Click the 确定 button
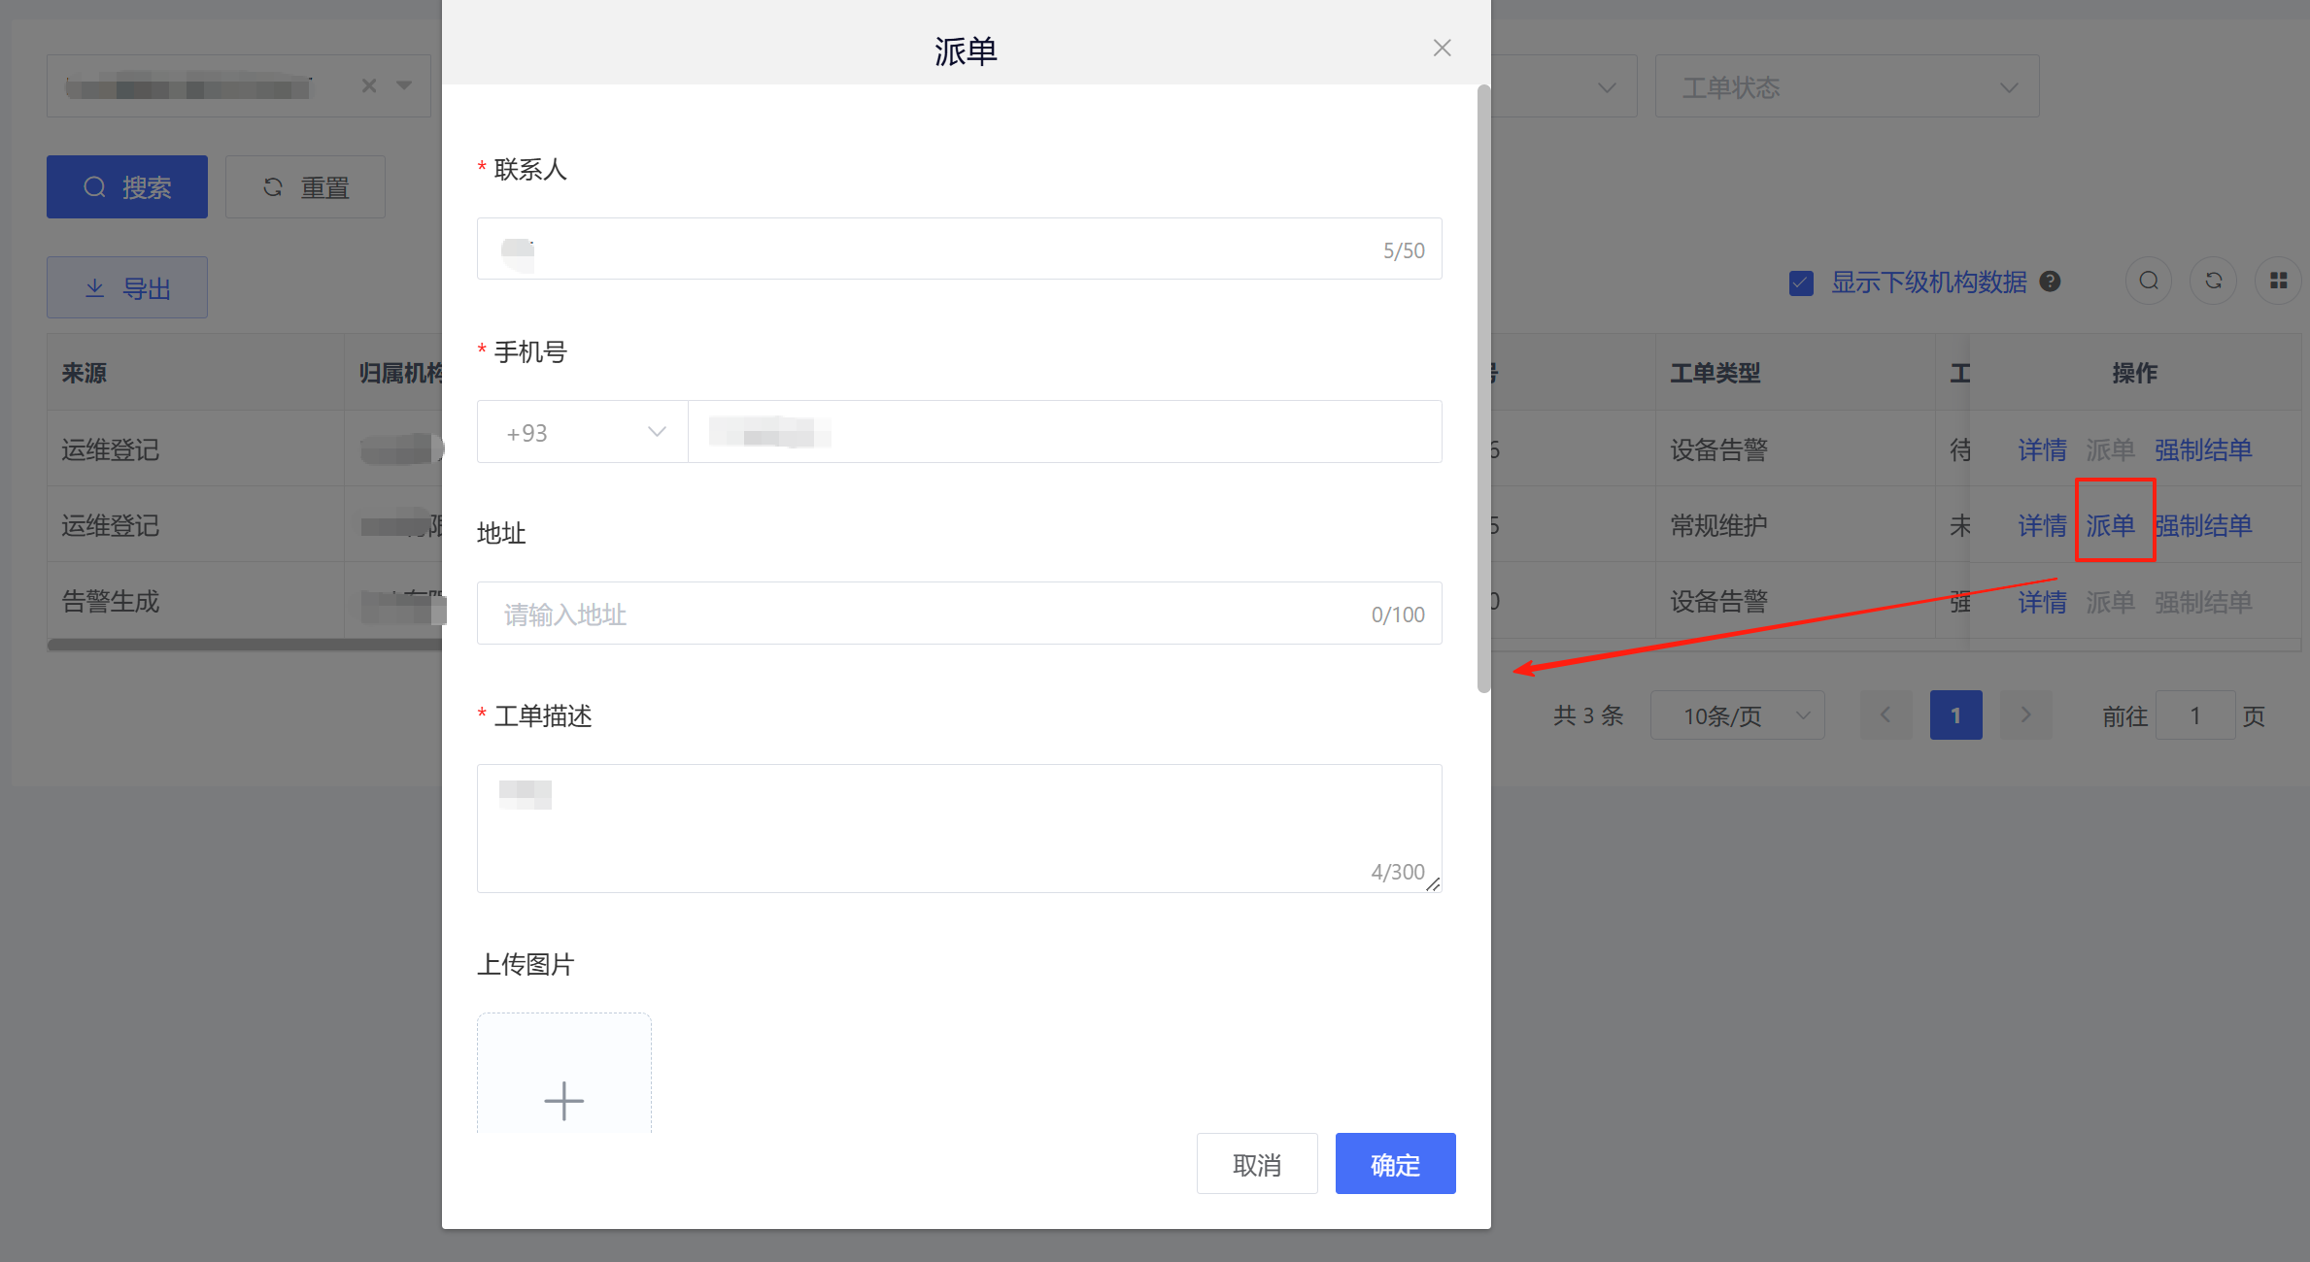 [x=1395, y=1164]
